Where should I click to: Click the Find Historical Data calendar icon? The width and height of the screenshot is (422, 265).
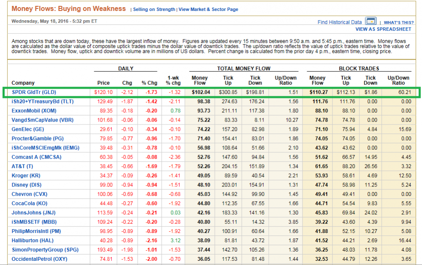click(371, 22)
